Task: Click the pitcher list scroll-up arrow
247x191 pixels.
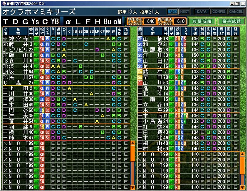Action: tap(242, 154)
